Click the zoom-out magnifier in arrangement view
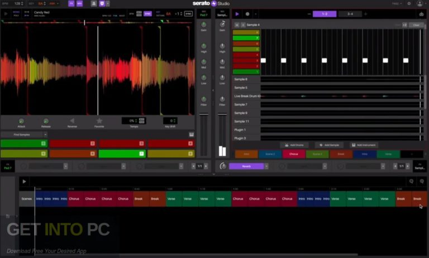Image resolution: width=429 pixels, height=258 pixels. (x=411, y=181)
